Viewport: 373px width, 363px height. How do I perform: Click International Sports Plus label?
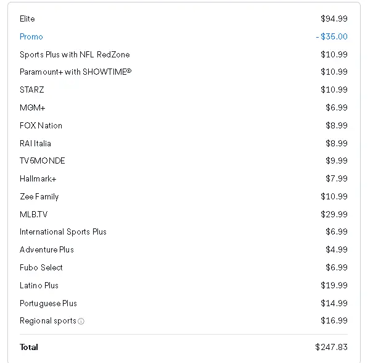coord(63,232)
